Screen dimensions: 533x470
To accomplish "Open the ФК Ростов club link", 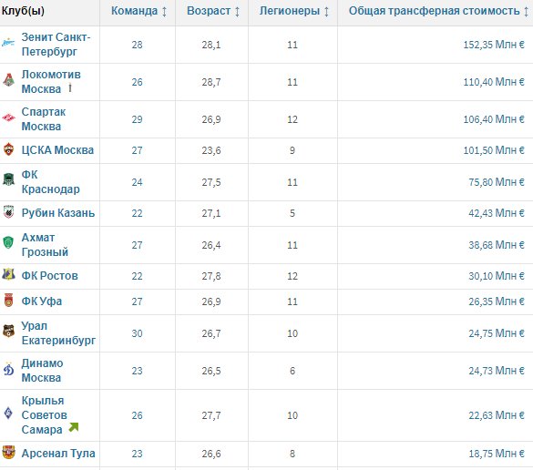I will [49, 276].
